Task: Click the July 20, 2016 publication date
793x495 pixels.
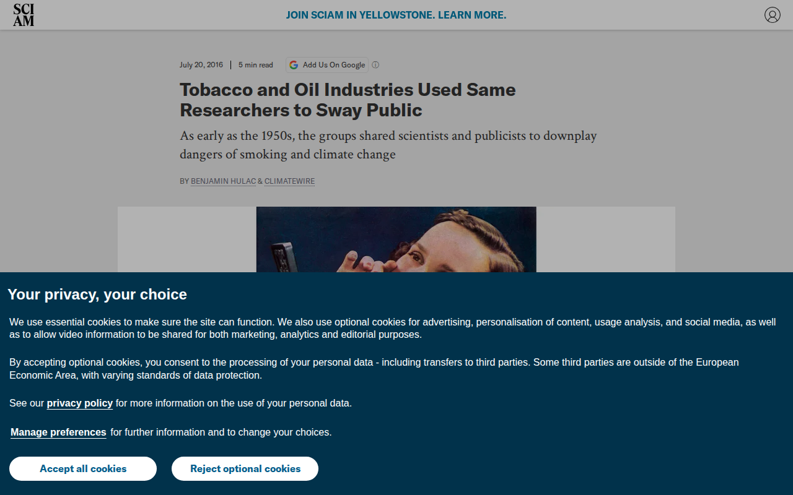Action: (201, 65)
